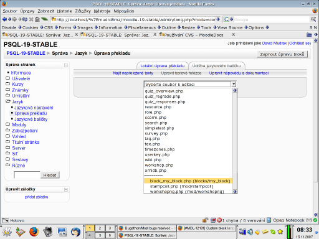Viewport: 319px width, 239px height.
Task: Open the Open Notebook status bar icon
Action: (269, 220)
